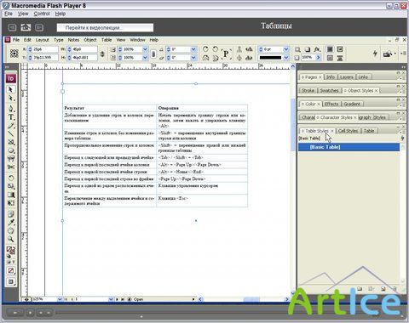
Task: Open the stroke weight dropdown
Action: (x=286, y=49)
